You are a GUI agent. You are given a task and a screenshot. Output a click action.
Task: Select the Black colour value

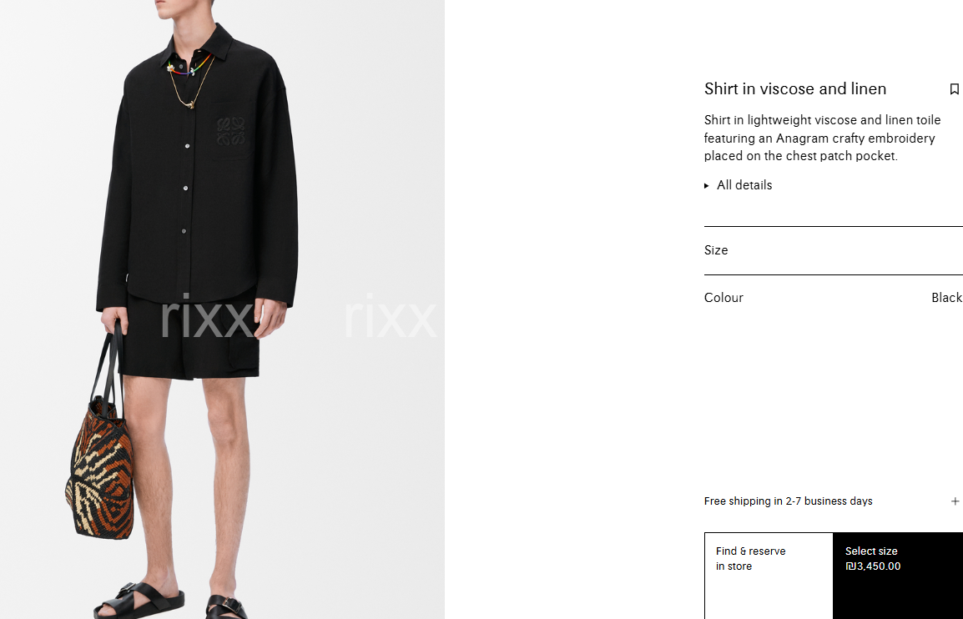tap(946, 298)
